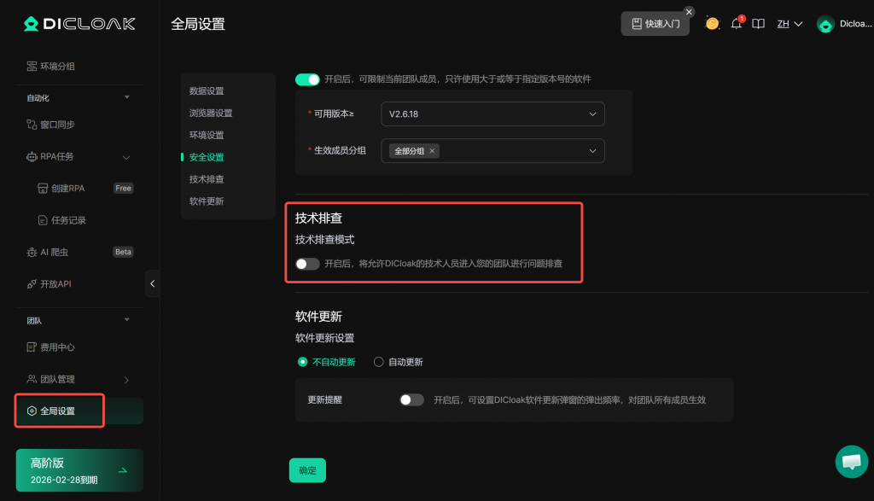Open the chat support bubble icon
This screenshot has width=874, height=501.
pos(851,462)
